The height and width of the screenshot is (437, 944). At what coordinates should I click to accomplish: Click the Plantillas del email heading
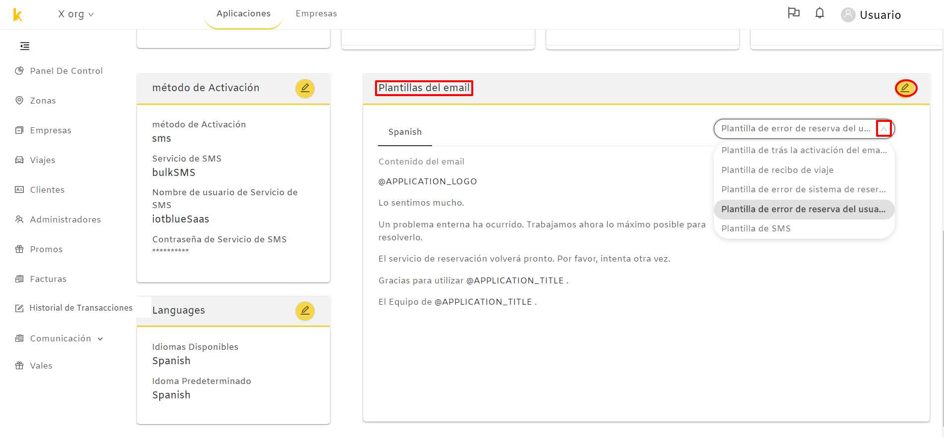[424, 88]
